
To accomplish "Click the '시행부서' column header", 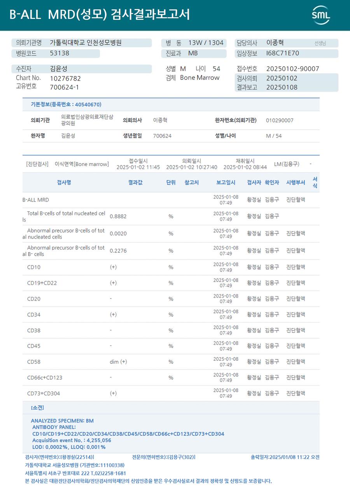I will 296,183.
